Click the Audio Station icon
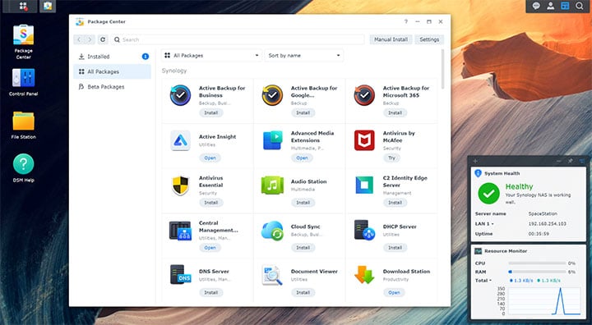The image size is (592, 325). [x=272, y=185]
